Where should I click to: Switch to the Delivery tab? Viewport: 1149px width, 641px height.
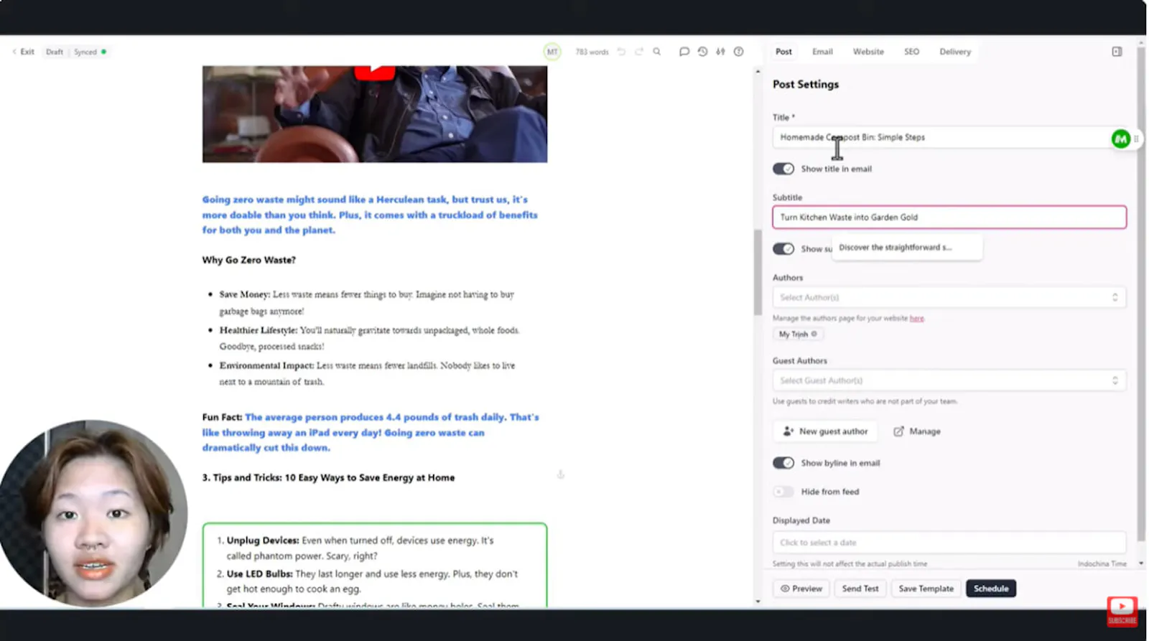coord(955,52)
